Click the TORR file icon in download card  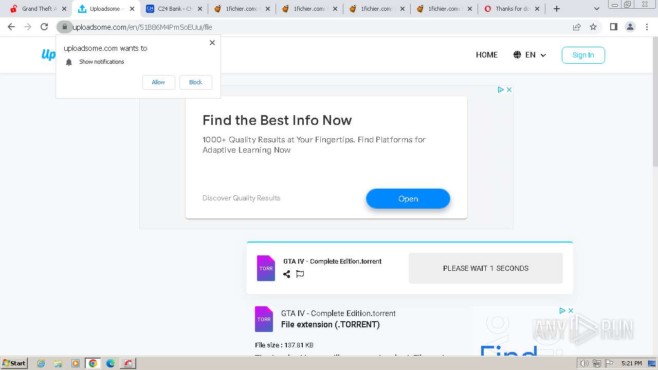[x=266, y=268]
